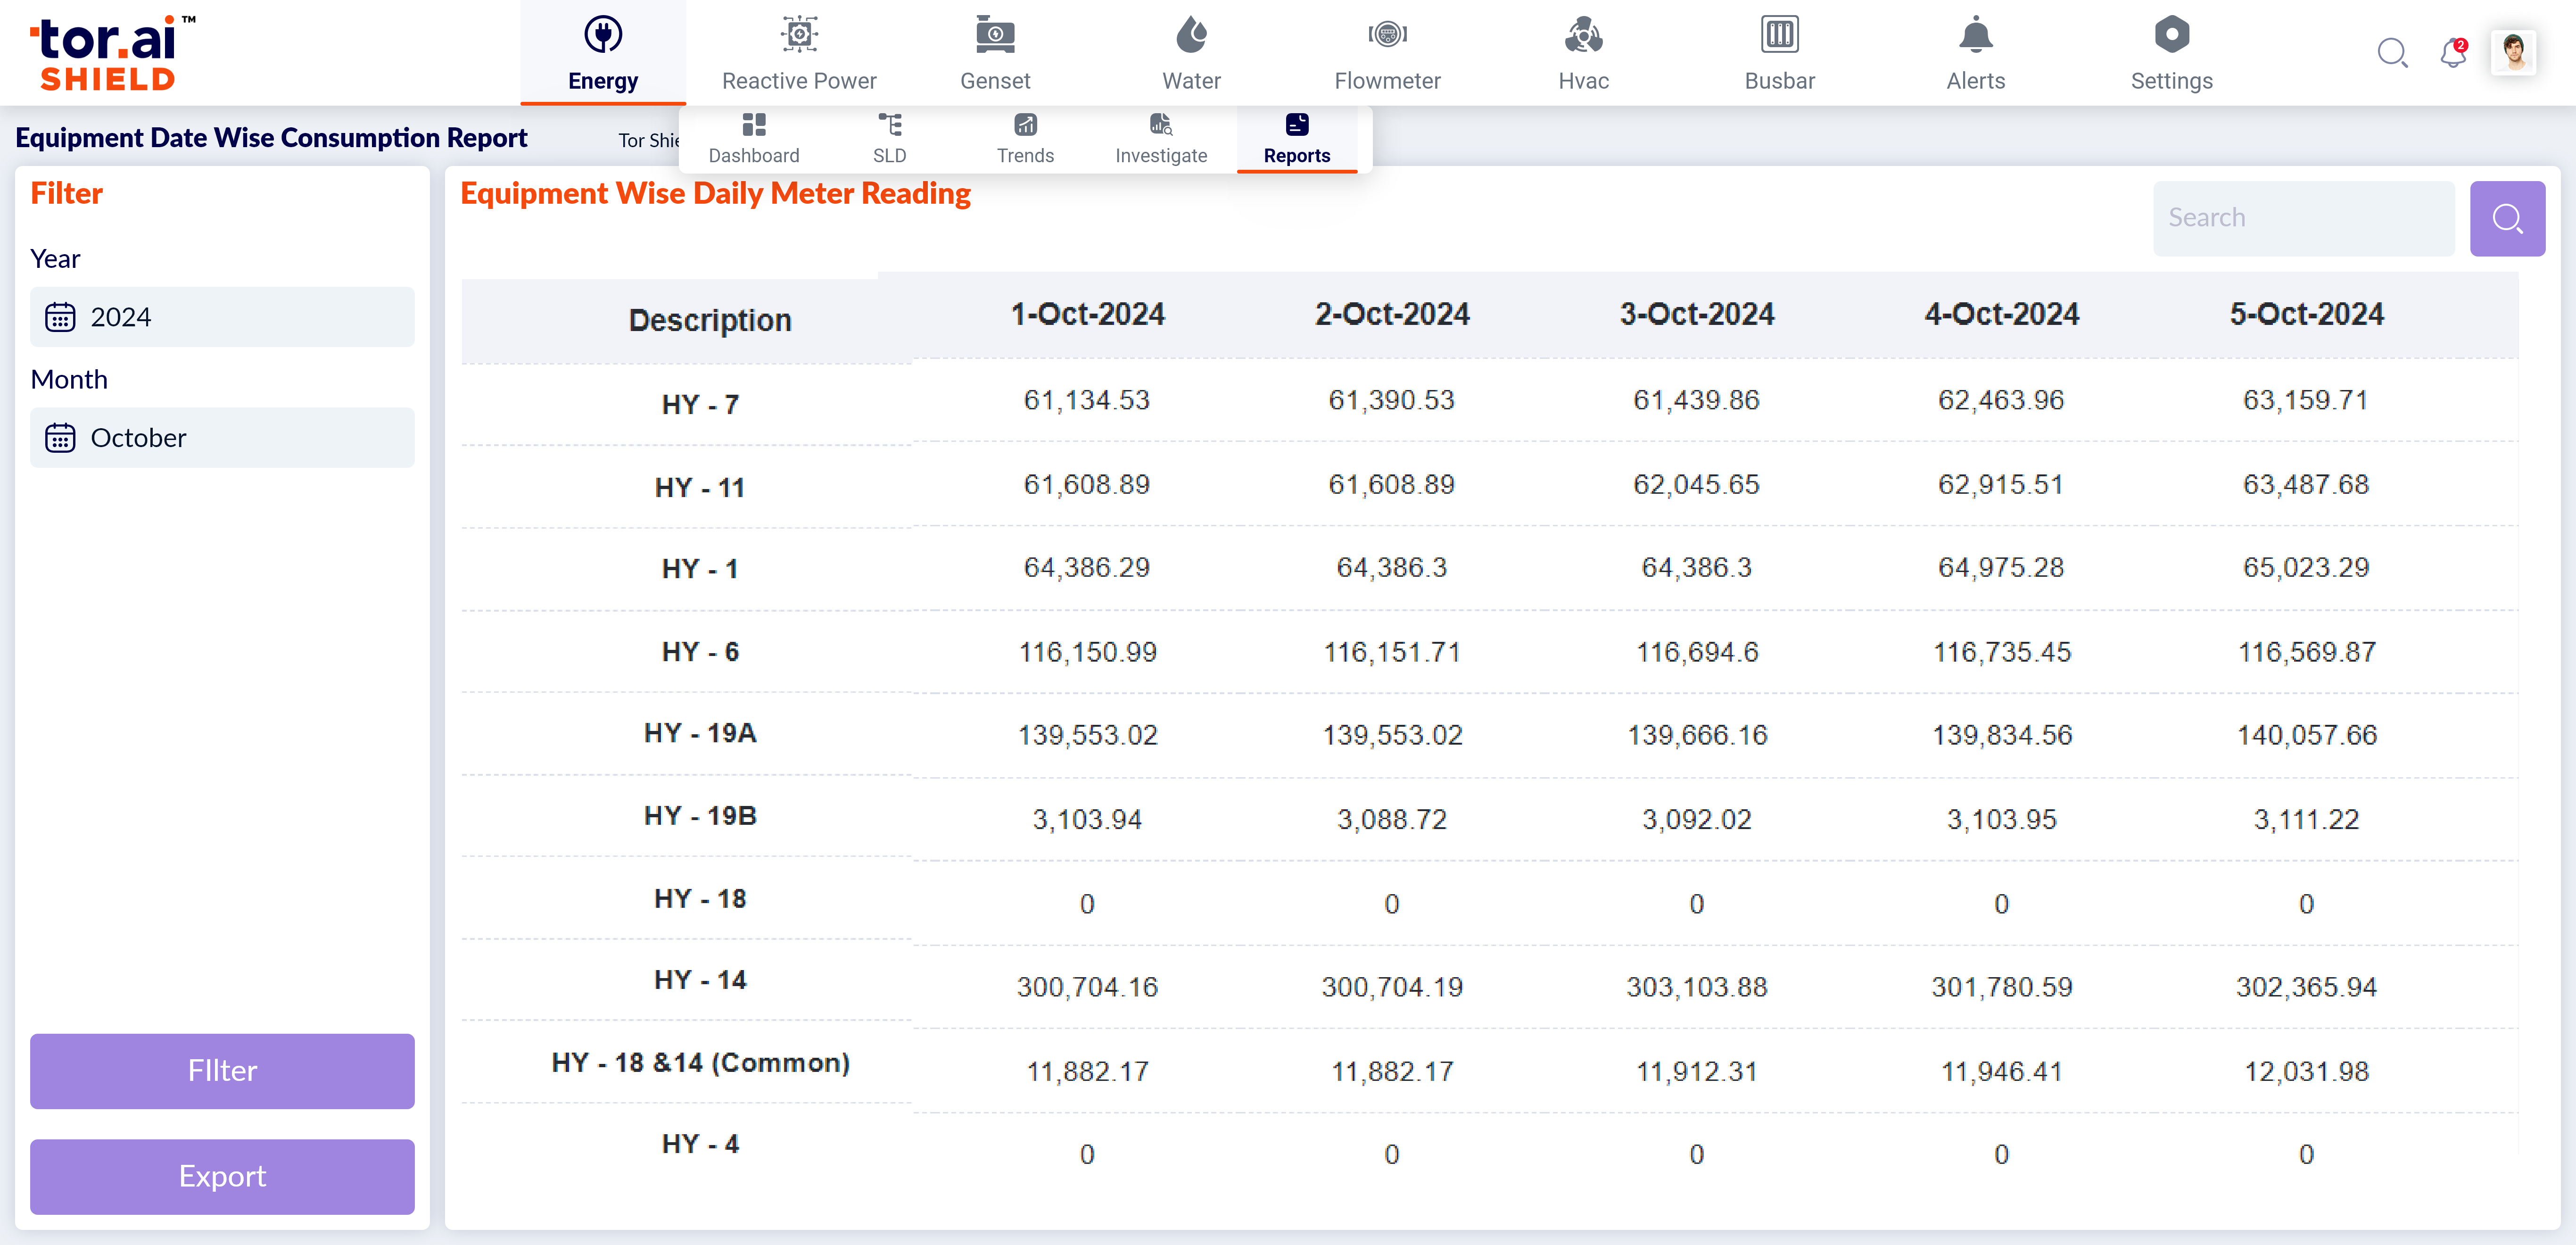Viewport: 2576px width, 1245px height.
Task: Click the value 64,975.28
Action: [2002, 567]
